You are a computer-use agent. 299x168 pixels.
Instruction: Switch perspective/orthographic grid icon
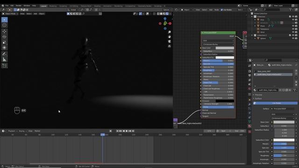pos(169,46)
